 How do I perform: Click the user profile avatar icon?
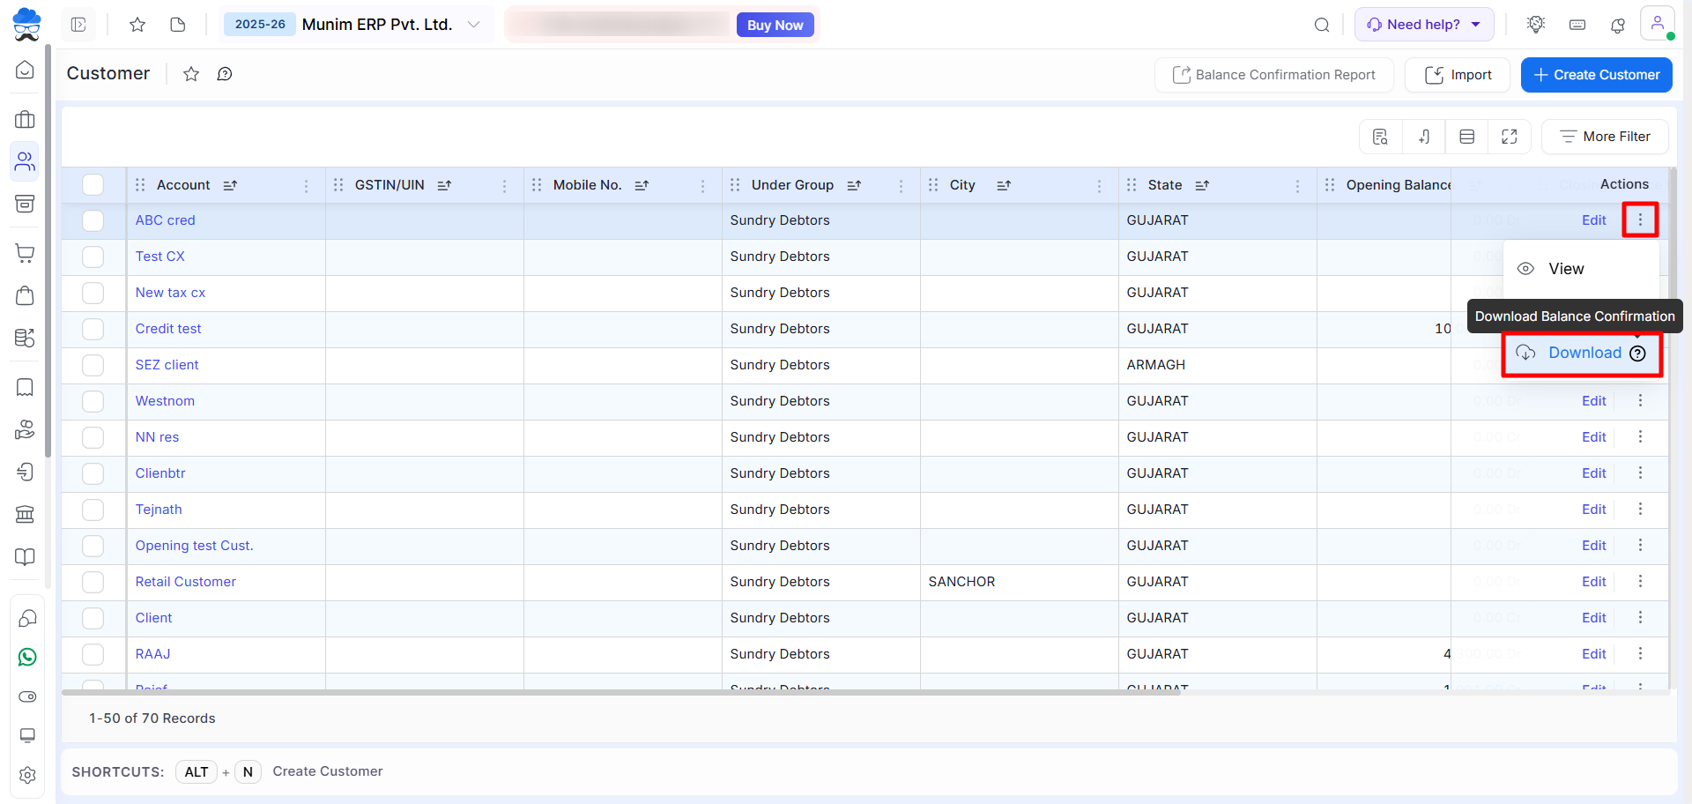coord(1657,24)
